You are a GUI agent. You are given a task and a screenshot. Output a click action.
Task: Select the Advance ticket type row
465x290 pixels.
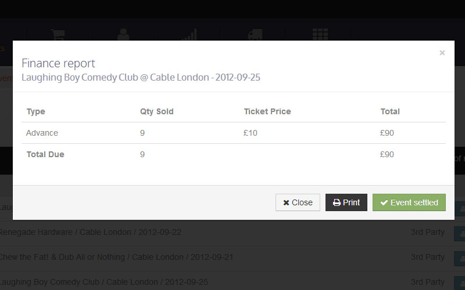point(42,133)
